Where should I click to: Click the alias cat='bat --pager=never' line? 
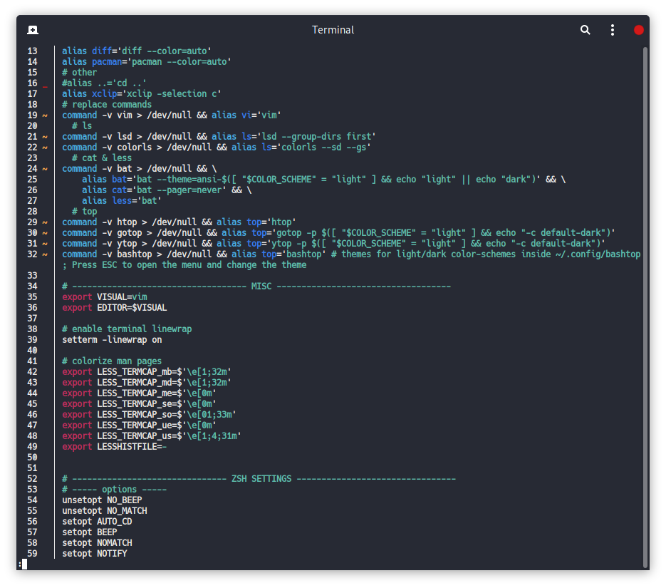click(167, 190)
